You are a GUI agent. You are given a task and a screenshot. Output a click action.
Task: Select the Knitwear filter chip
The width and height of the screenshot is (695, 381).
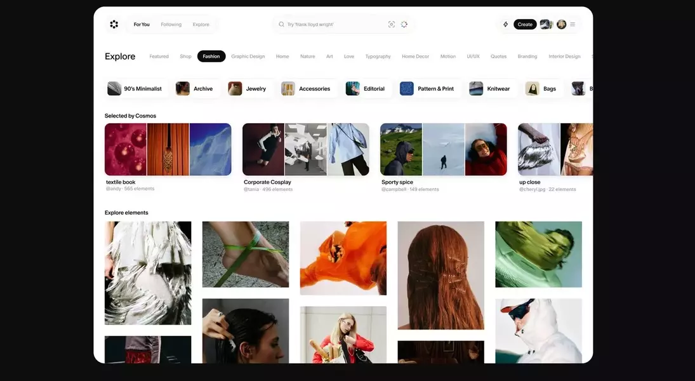tap(490, 89)
